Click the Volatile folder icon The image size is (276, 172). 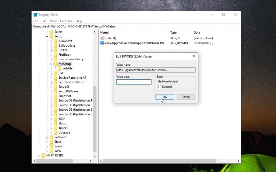60,68
